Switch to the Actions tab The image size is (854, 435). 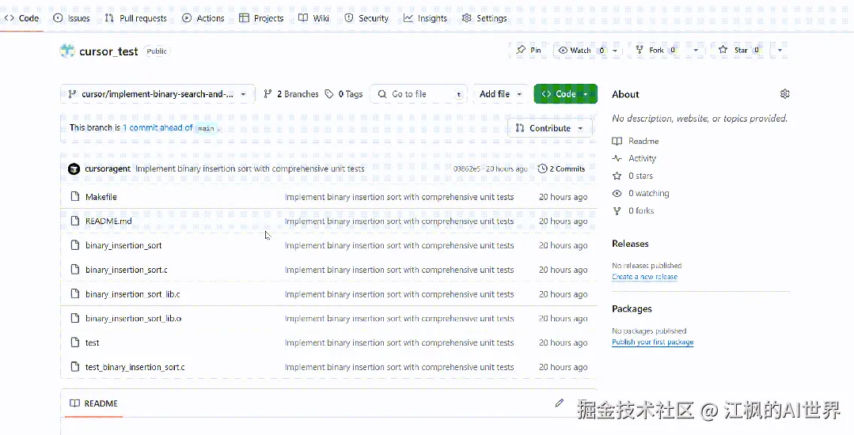tap(203, 18)
